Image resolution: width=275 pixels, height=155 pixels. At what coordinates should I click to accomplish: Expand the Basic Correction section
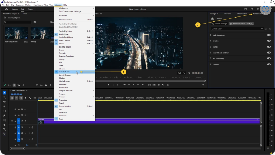[x=211, y=35]
